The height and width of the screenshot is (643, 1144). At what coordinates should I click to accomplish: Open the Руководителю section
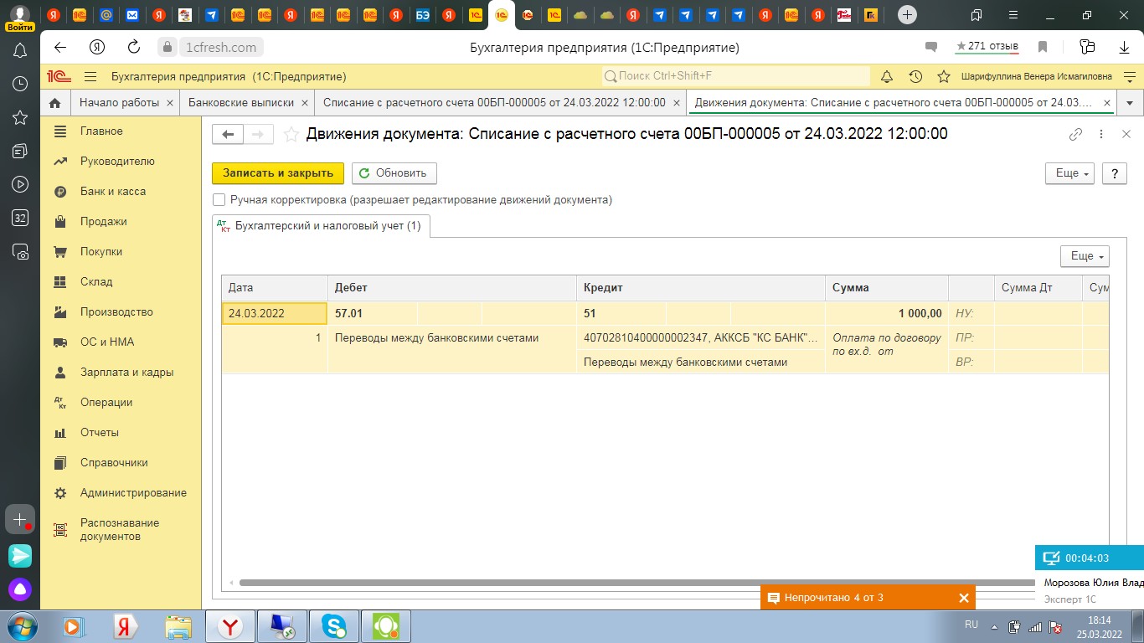(117, 162)
